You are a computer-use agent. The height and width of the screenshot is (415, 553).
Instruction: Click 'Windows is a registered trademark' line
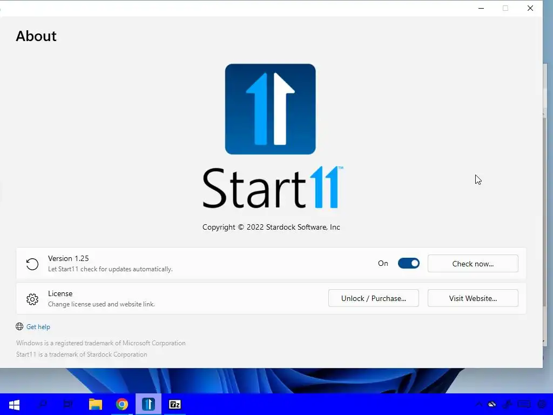coord(100,343)
